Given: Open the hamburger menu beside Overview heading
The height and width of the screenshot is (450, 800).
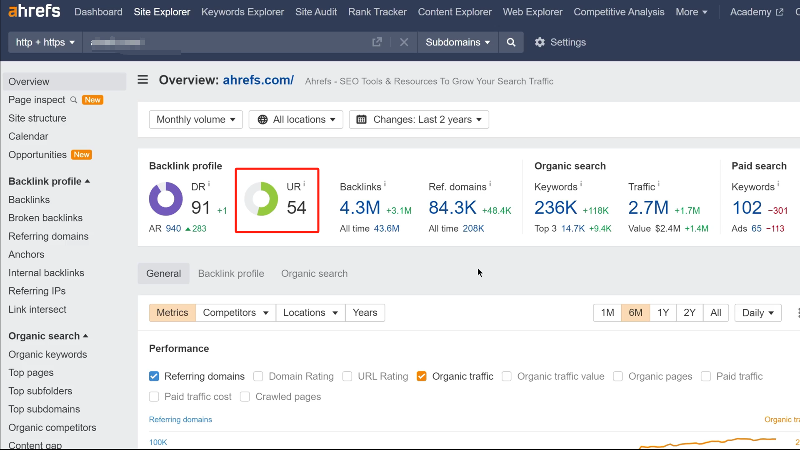Looking at the screenshot, I should (x=142, y=79).
